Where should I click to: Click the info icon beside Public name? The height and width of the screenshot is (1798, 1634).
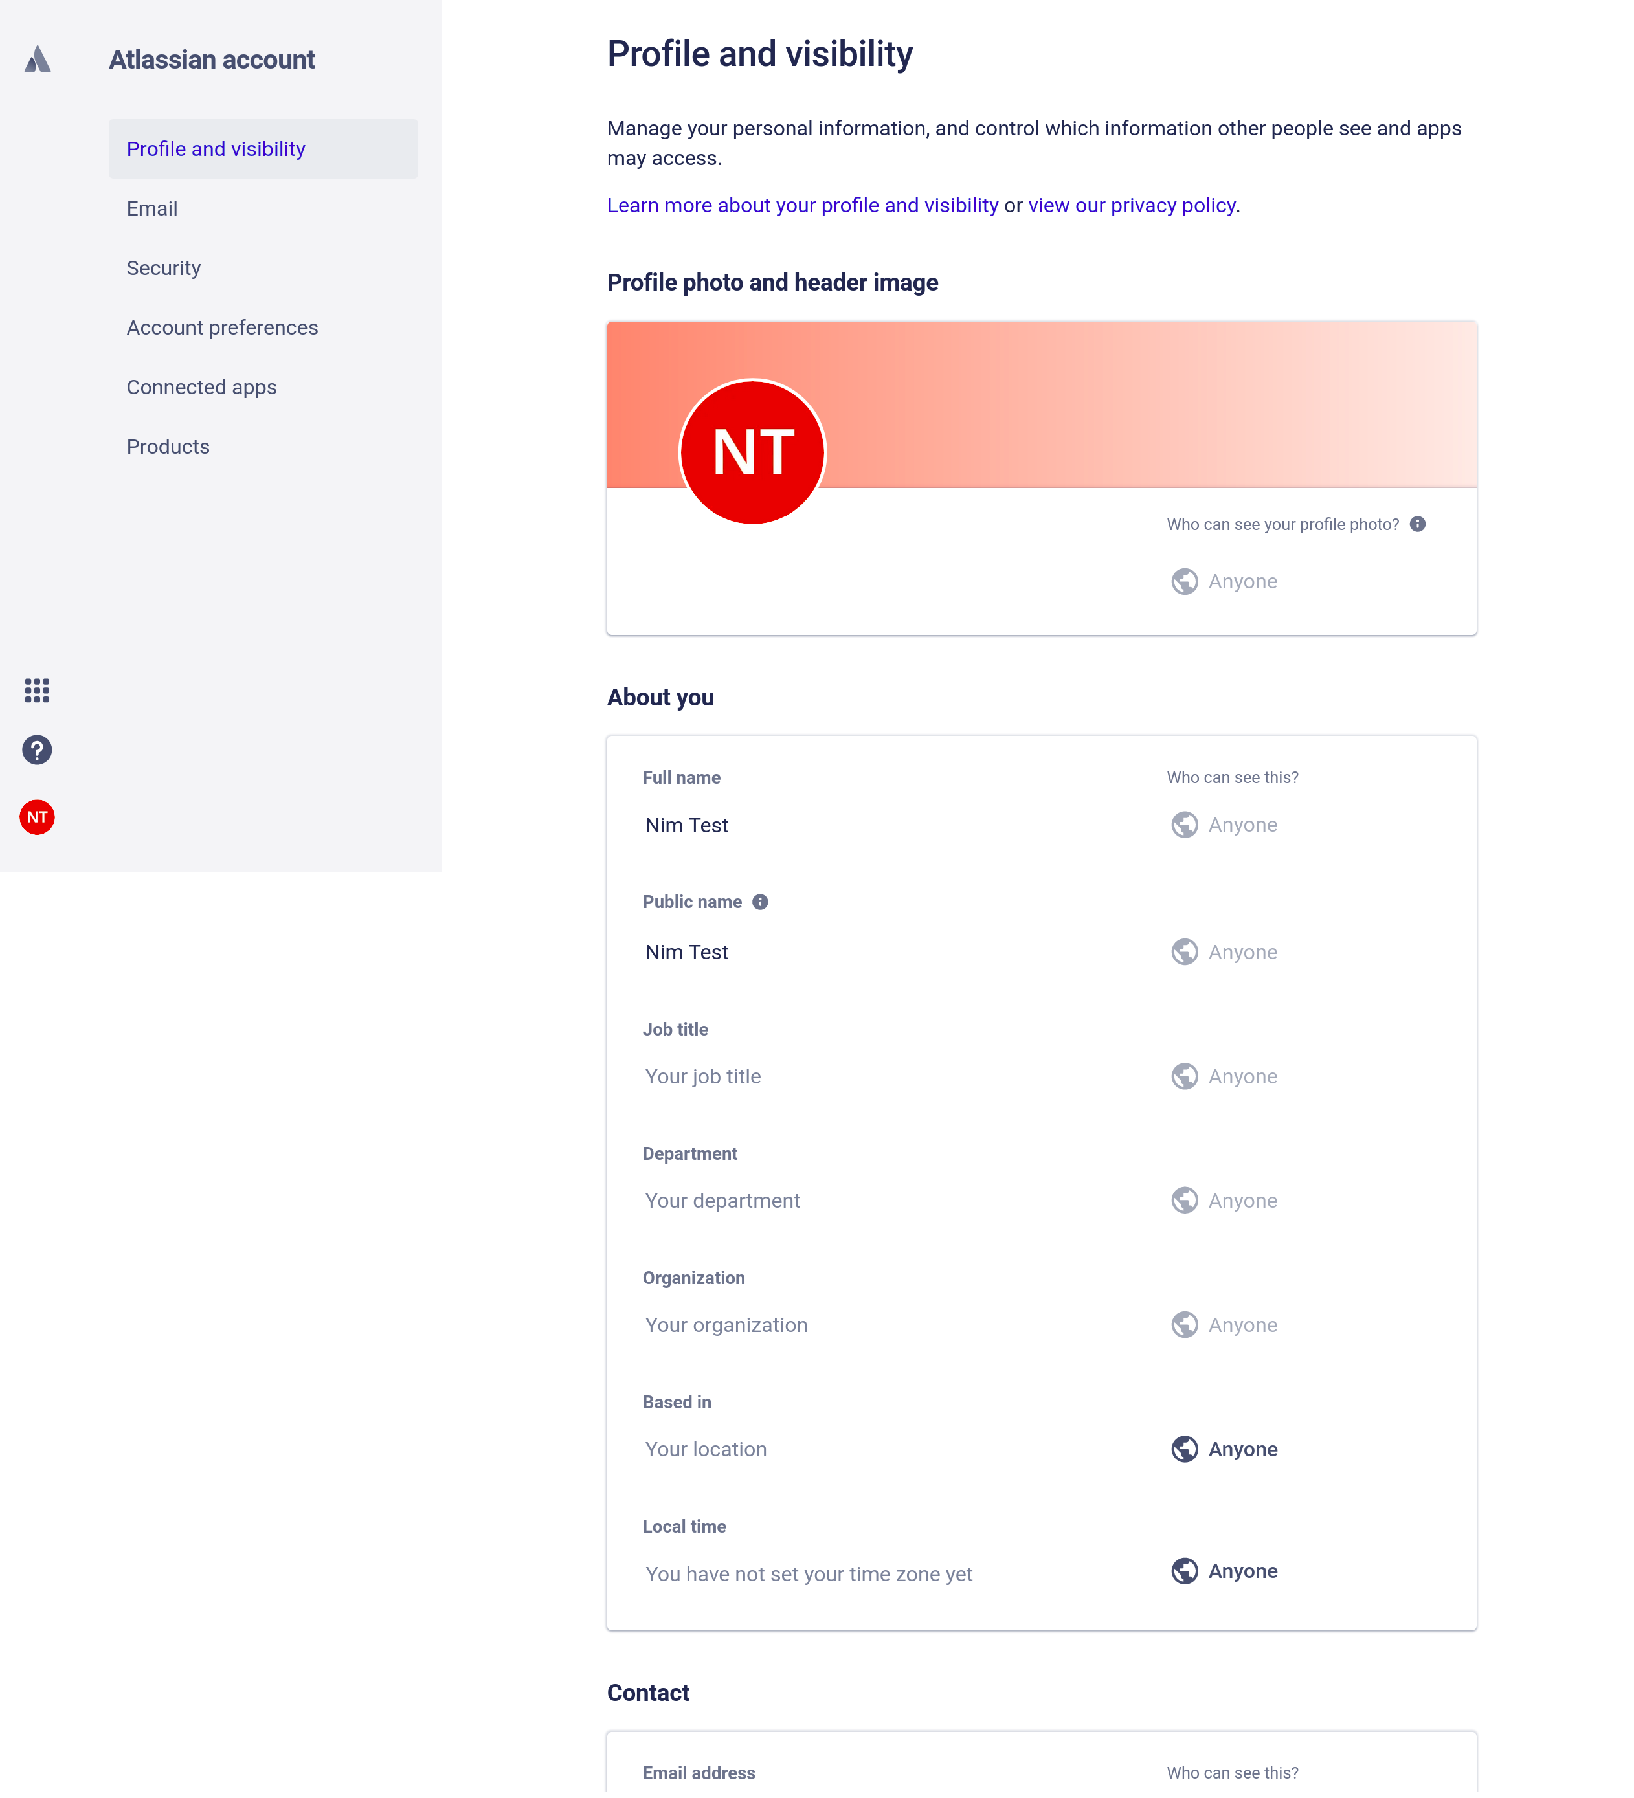[760, 902]
